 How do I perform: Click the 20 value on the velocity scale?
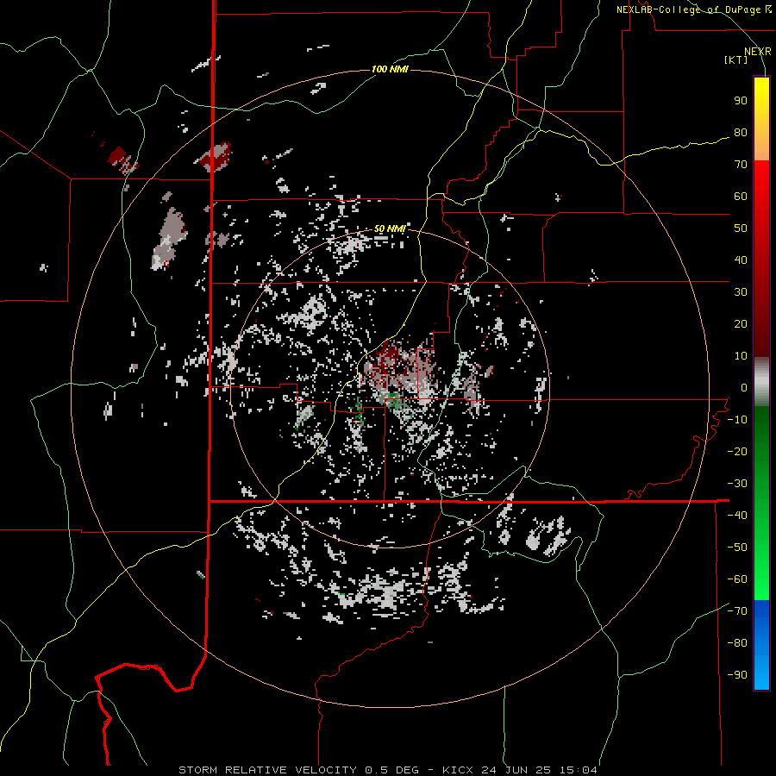point(741,323)
